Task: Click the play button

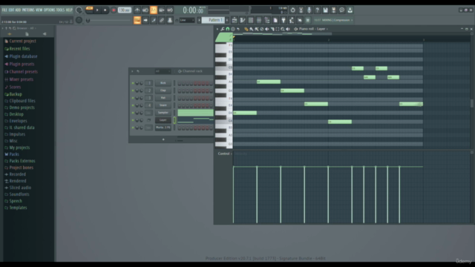Action: pyautogui.click(x=97, y=10)
